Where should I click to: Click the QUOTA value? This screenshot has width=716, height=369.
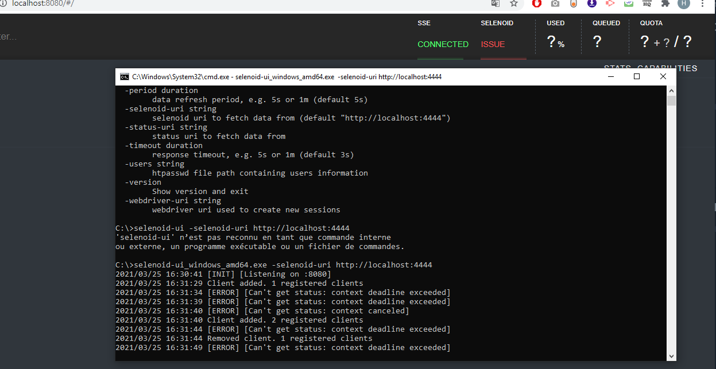point(666,42)
